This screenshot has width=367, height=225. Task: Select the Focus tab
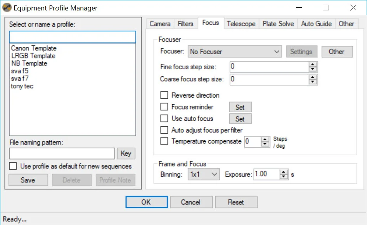[x=211, y=23]
